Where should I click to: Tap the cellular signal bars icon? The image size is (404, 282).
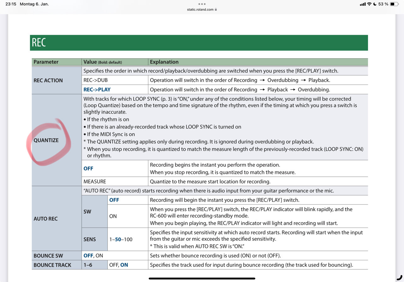click(x=362, y=4)
